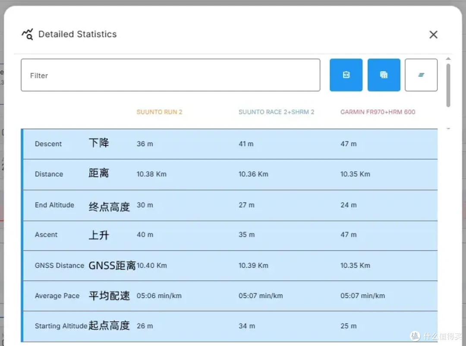
Task: Click the 25 m Starting Altitude value
Action: pos(348,326)
